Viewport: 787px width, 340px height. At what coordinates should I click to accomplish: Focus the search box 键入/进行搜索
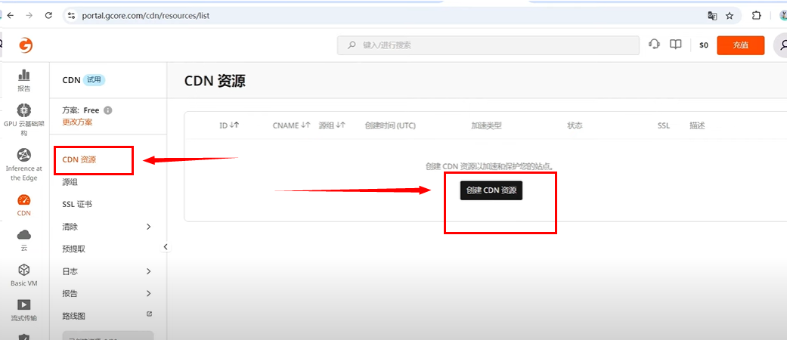click(488, 45)
